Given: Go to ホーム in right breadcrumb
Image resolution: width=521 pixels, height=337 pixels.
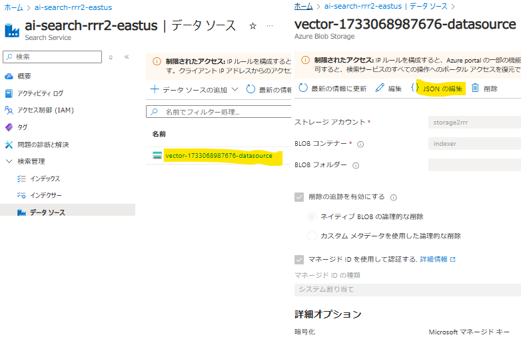Looking at the screenshot, I should (303, 6).
